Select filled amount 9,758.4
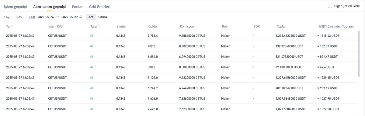 (x=153, y=36)
